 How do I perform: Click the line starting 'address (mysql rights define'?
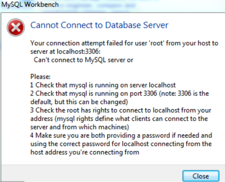point(119,119)
